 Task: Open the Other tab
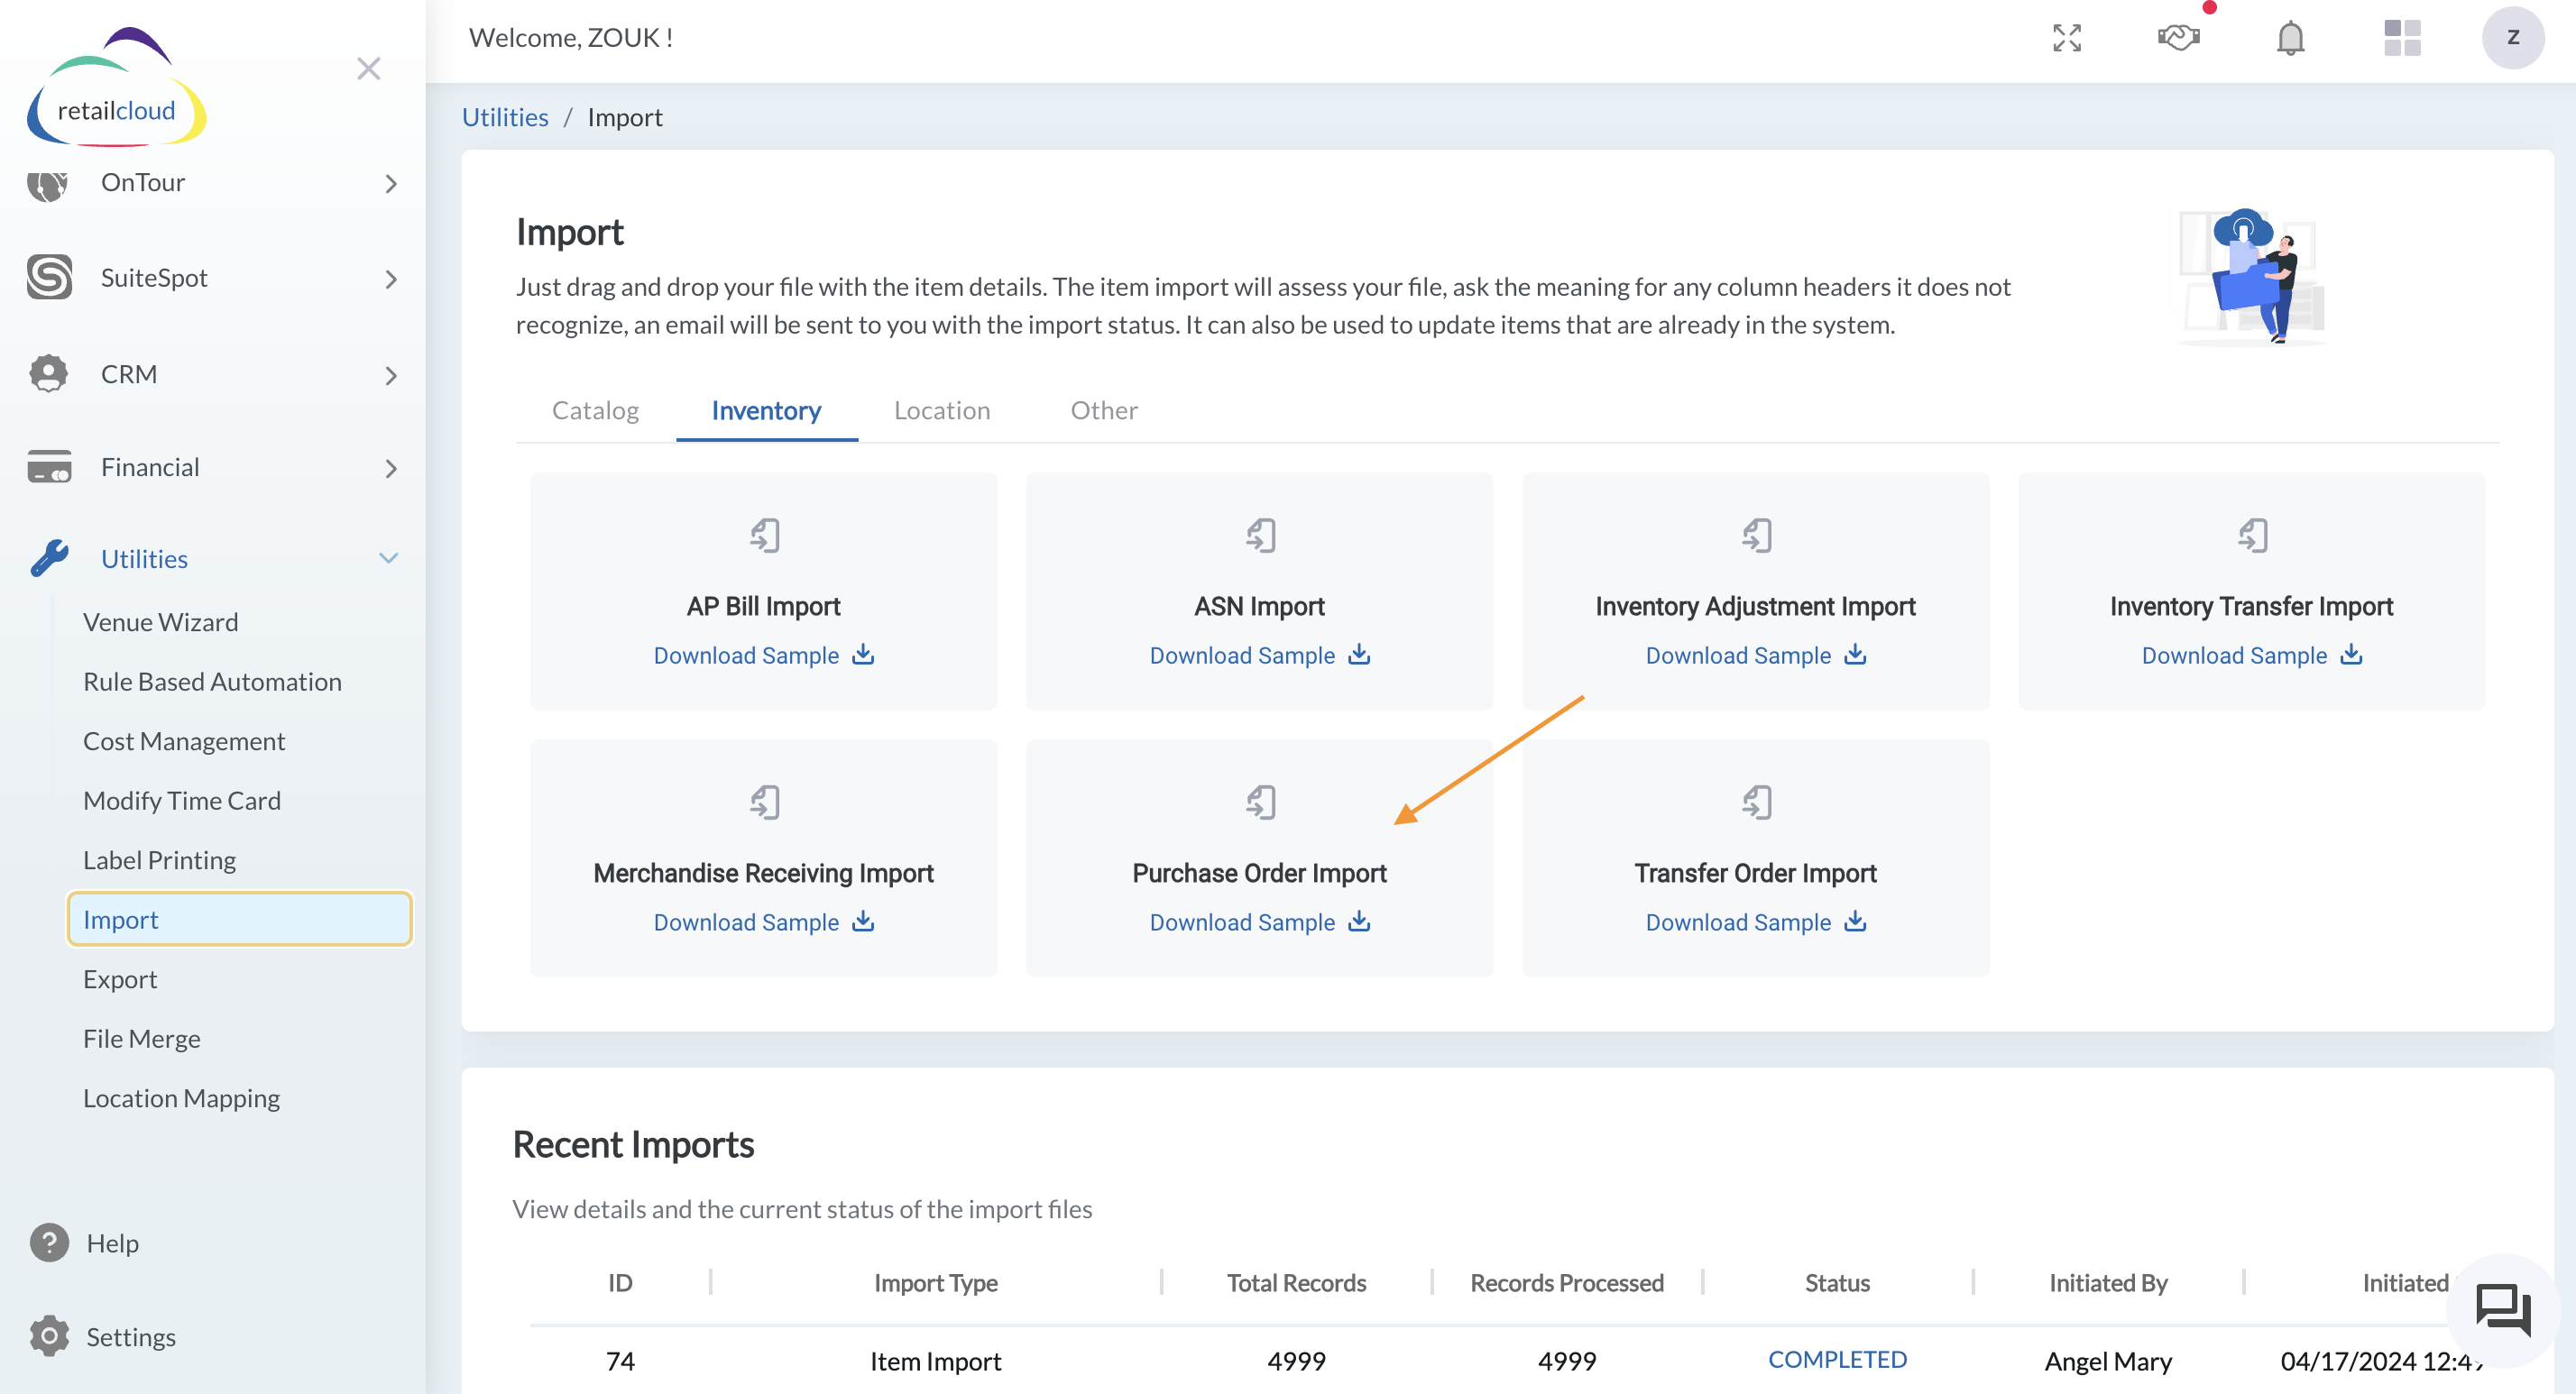1104,410
